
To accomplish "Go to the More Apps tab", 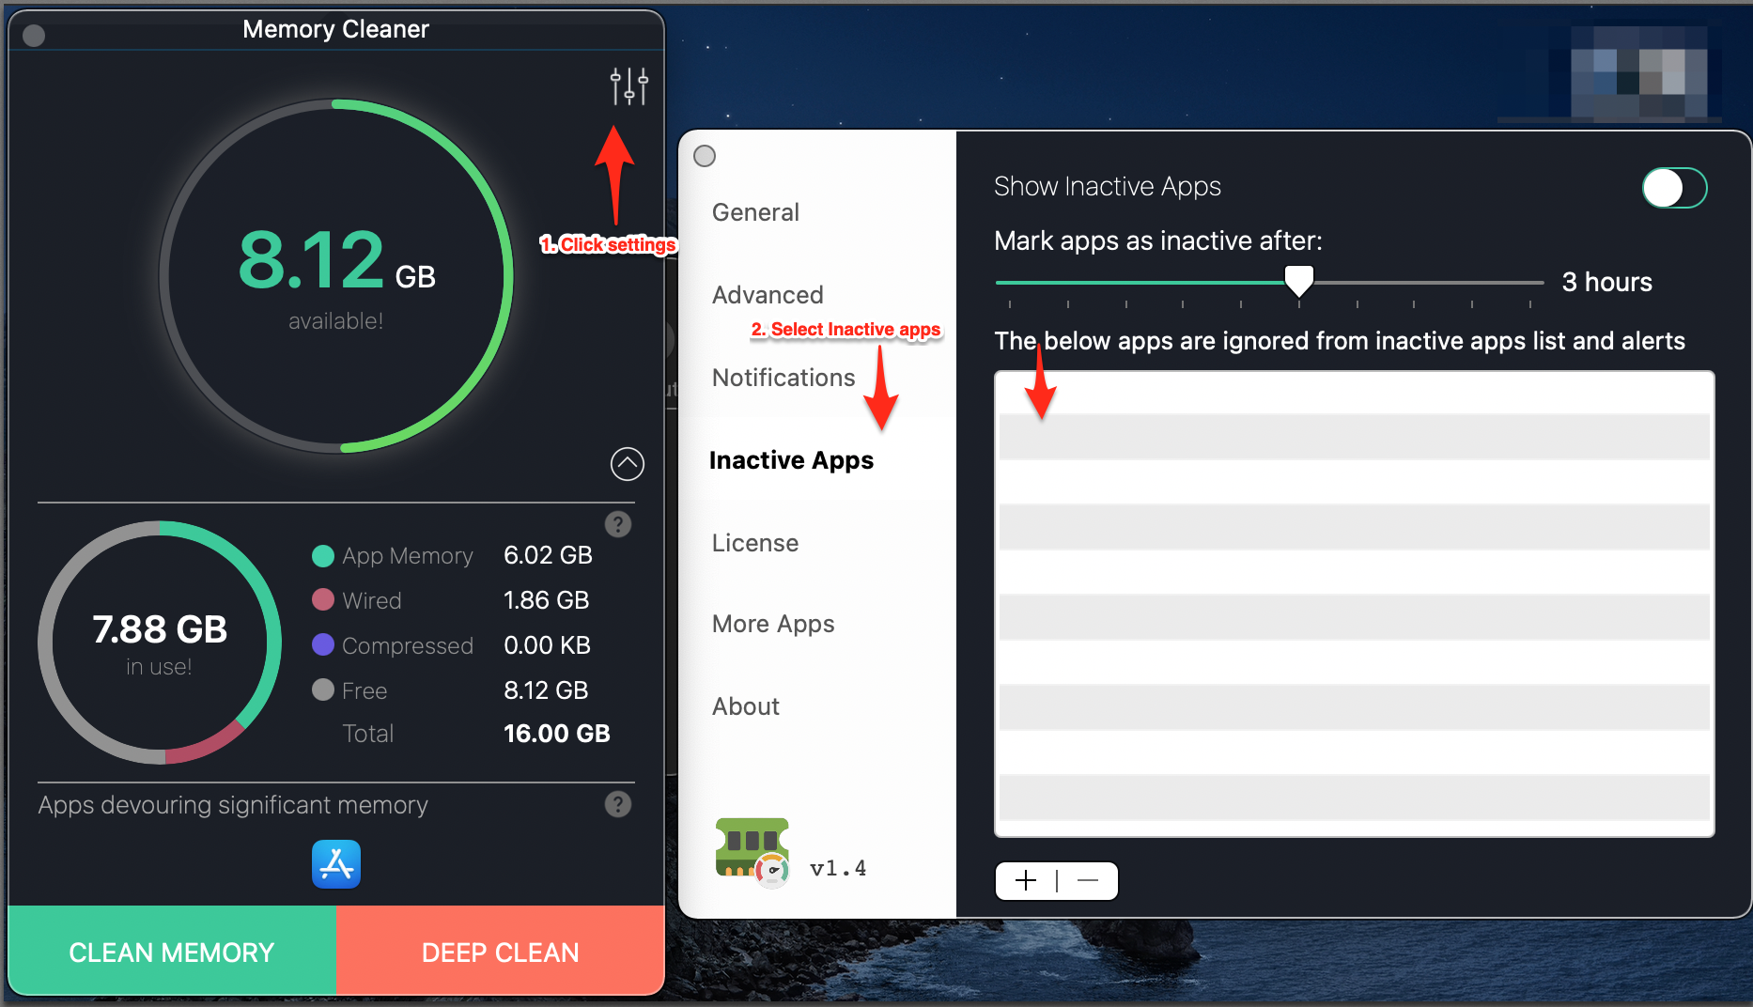I will tap(773, 624).
